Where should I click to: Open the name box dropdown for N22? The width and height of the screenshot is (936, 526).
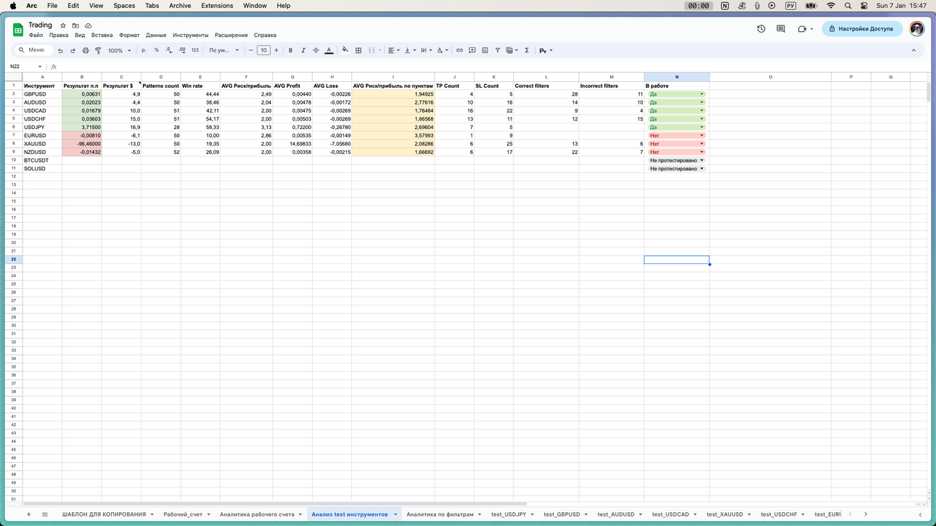(40, 67)
